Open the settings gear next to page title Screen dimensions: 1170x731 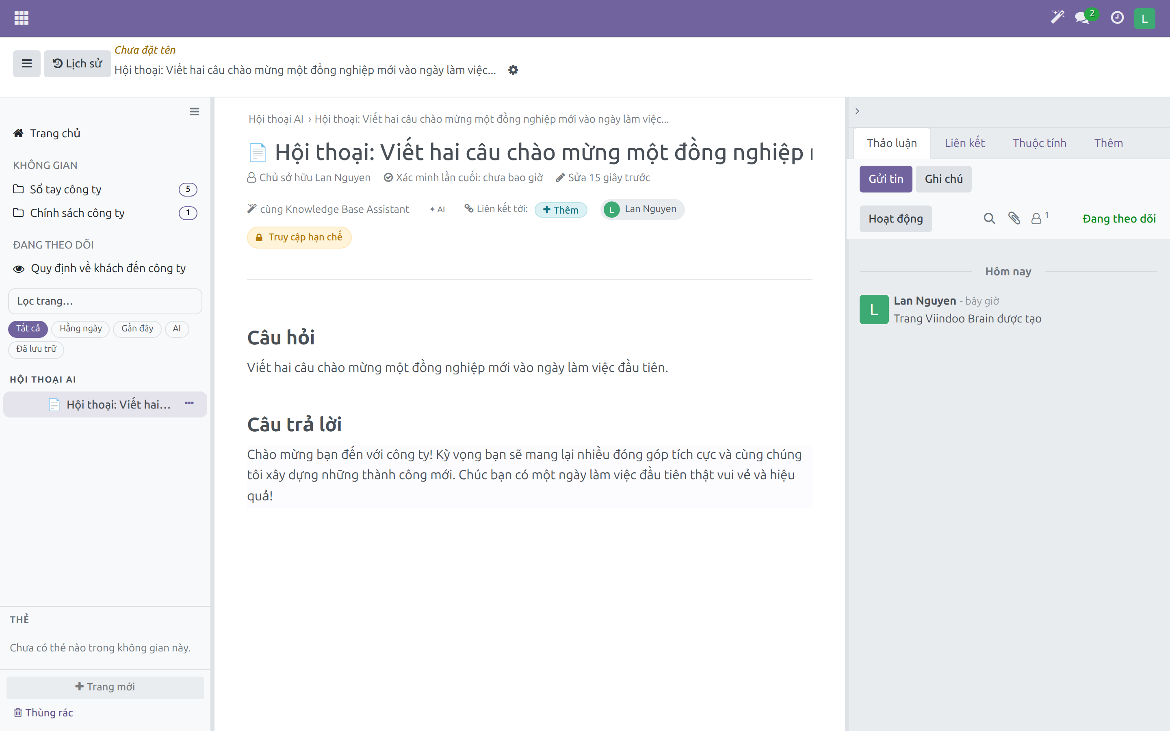(x=513, y=70)
